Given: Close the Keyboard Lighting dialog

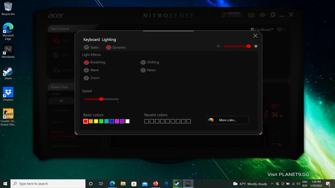Looking at the screenshot, I should [x=255, y=36].
